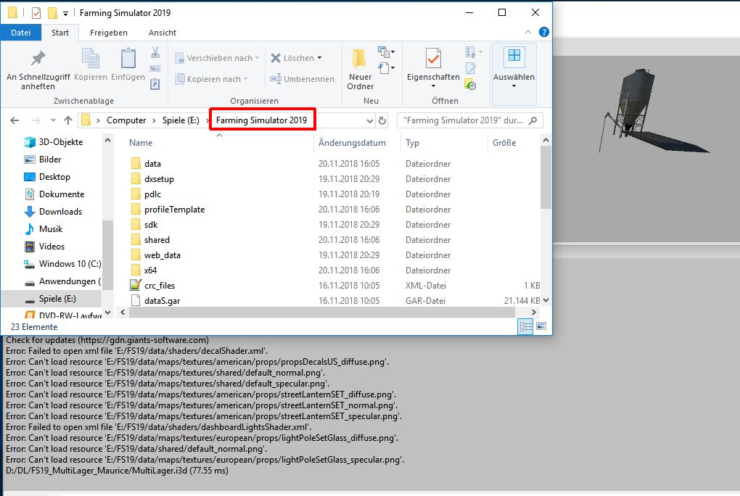This screenshot has height=496, width=740.
Task: Go up one folder level
Action: (x=68, y=120)
